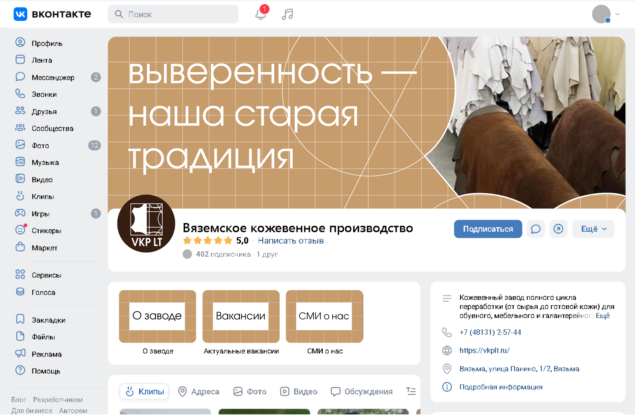635x415 pixels.
Task: Click Разработчикам footer link
Action: [x=58, y=399]
